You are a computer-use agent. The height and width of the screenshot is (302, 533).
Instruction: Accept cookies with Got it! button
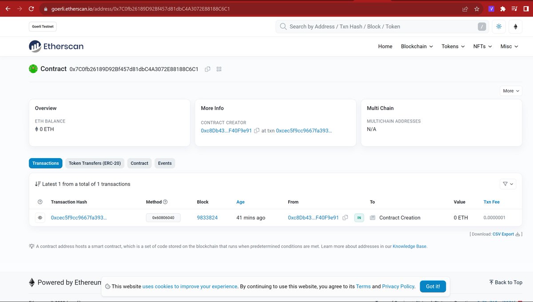point(433,286)
